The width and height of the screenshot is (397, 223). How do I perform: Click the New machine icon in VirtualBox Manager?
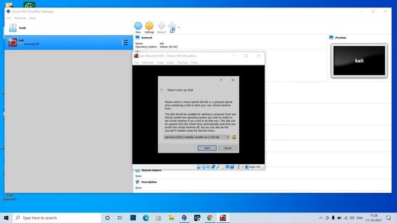point(138,27)
